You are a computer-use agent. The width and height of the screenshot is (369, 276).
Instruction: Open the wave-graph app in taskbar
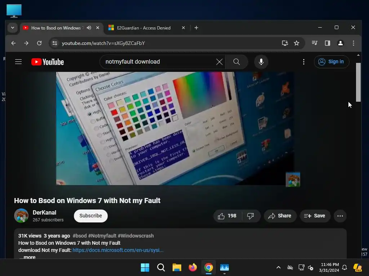click(x=224, y=267)
